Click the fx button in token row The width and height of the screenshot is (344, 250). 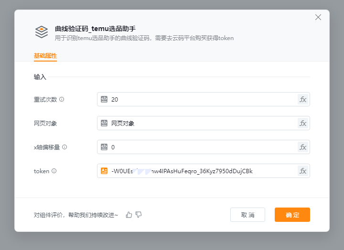point(303,171)
